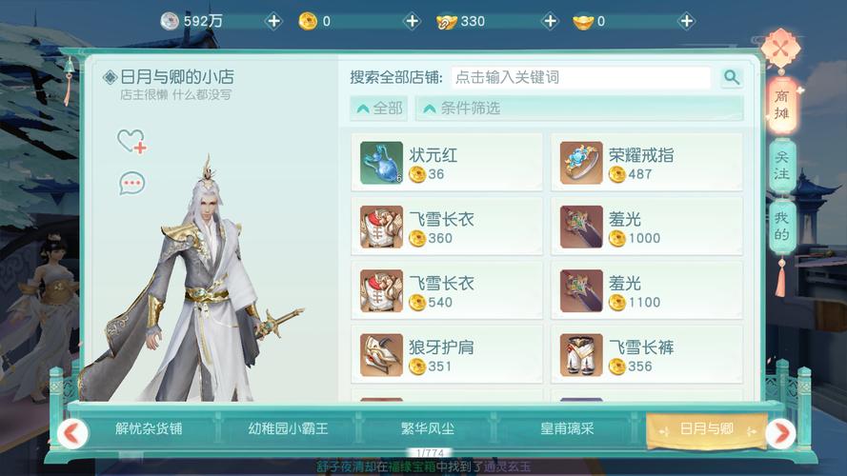Click the magnifier search icon
The height and width of the screenshot is (476, 847).
point(732,78)
